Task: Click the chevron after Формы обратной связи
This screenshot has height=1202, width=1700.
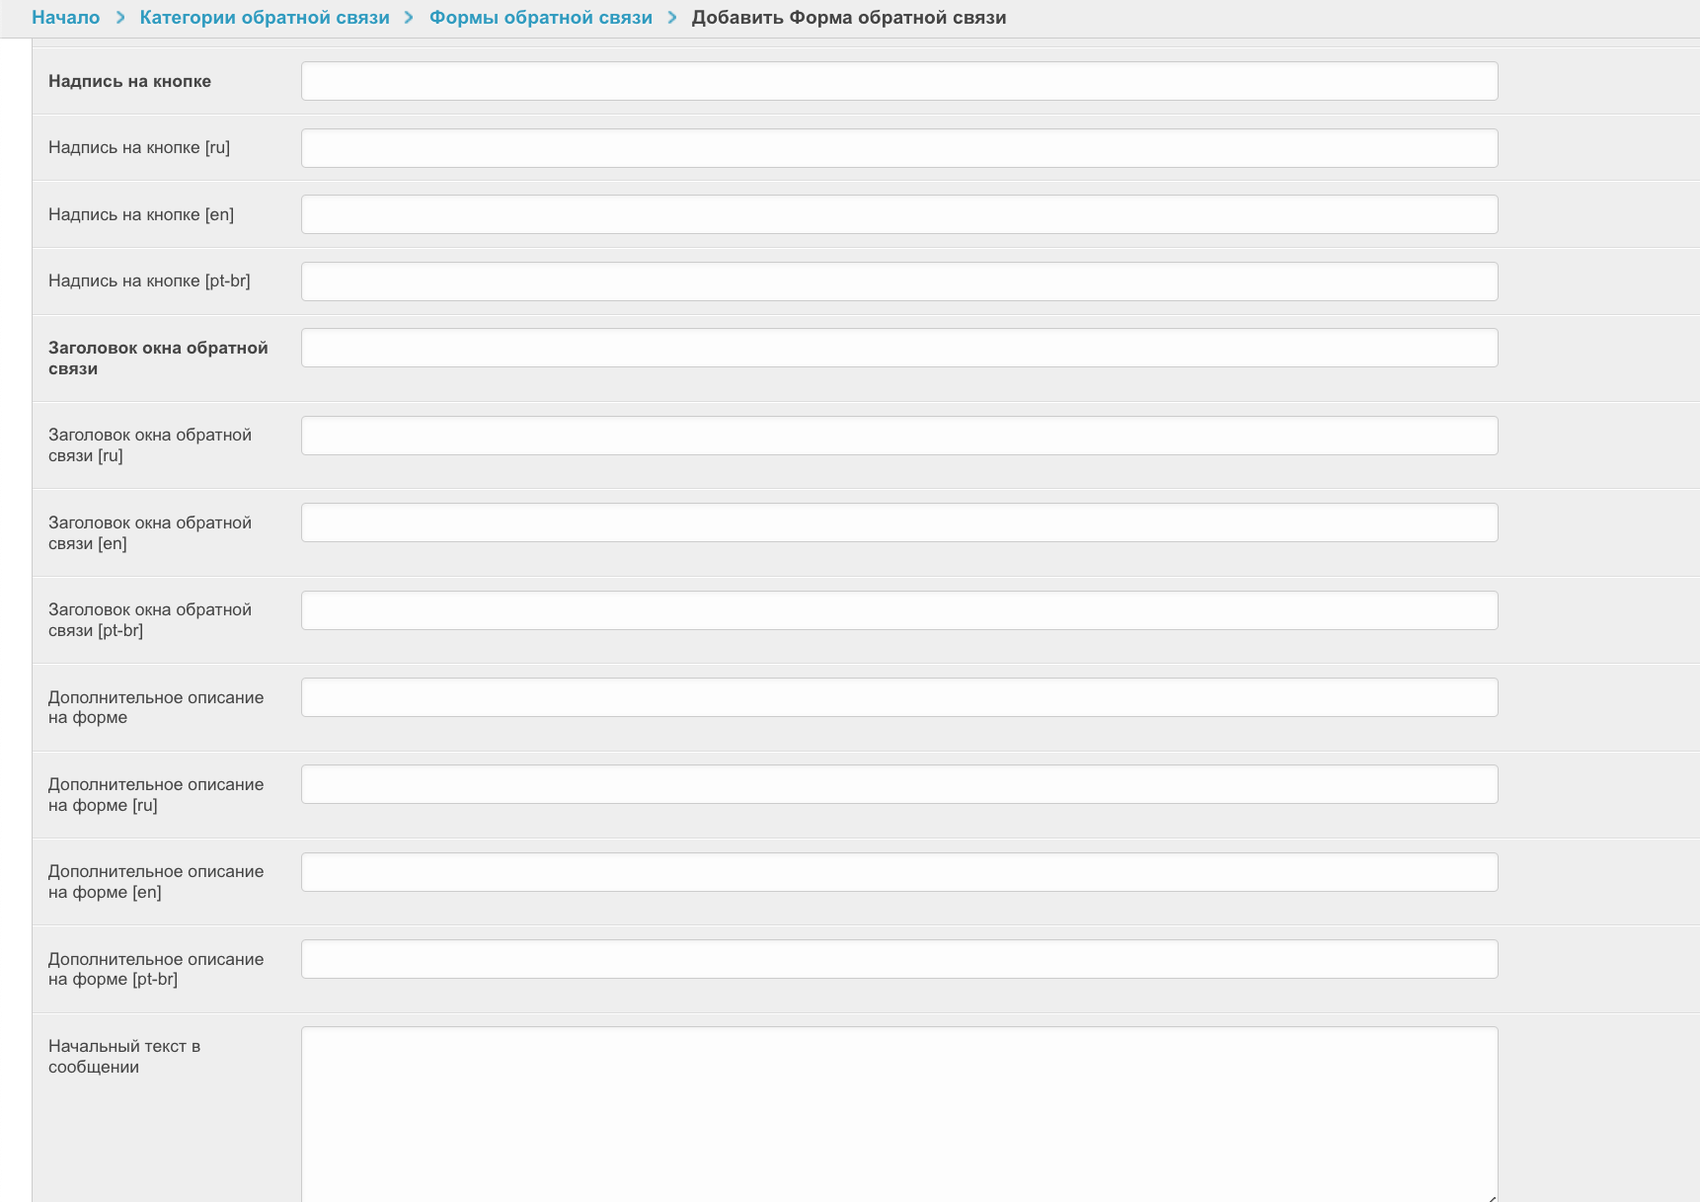Action: [x=672, y=18]
